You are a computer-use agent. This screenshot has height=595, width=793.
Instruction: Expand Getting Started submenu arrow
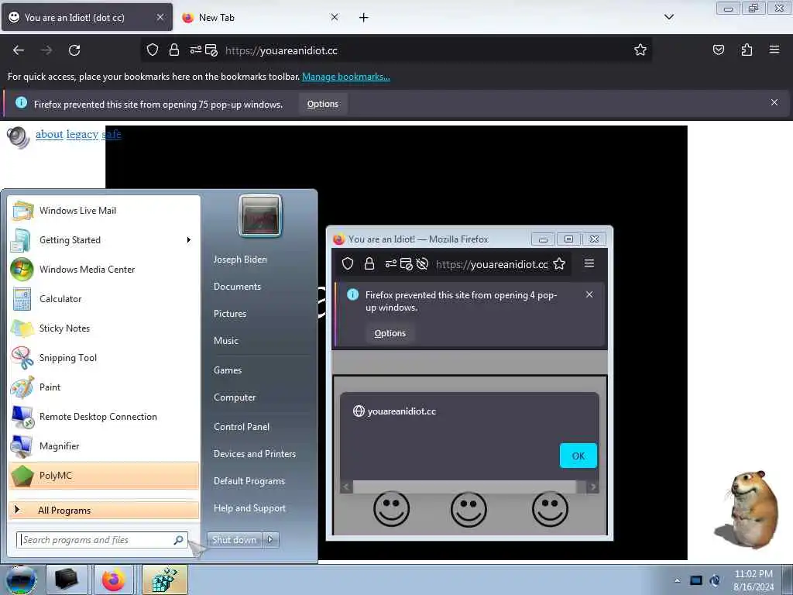[x=189, y=240]
